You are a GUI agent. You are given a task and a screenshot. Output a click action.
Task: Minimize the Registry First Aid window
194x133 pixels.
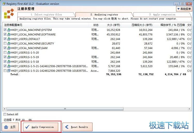click(x=176, y=4)
